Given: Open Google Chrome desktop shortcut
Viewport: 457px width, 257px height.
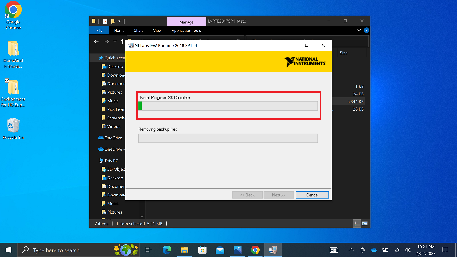Looking at the screenshot, I should point(13,16).
